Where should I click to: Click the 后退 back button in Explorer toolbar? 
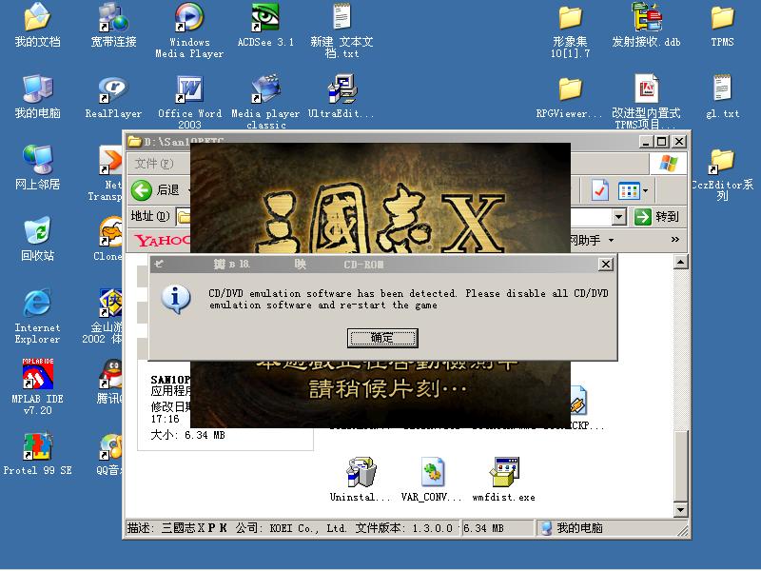tap(157, 190)
